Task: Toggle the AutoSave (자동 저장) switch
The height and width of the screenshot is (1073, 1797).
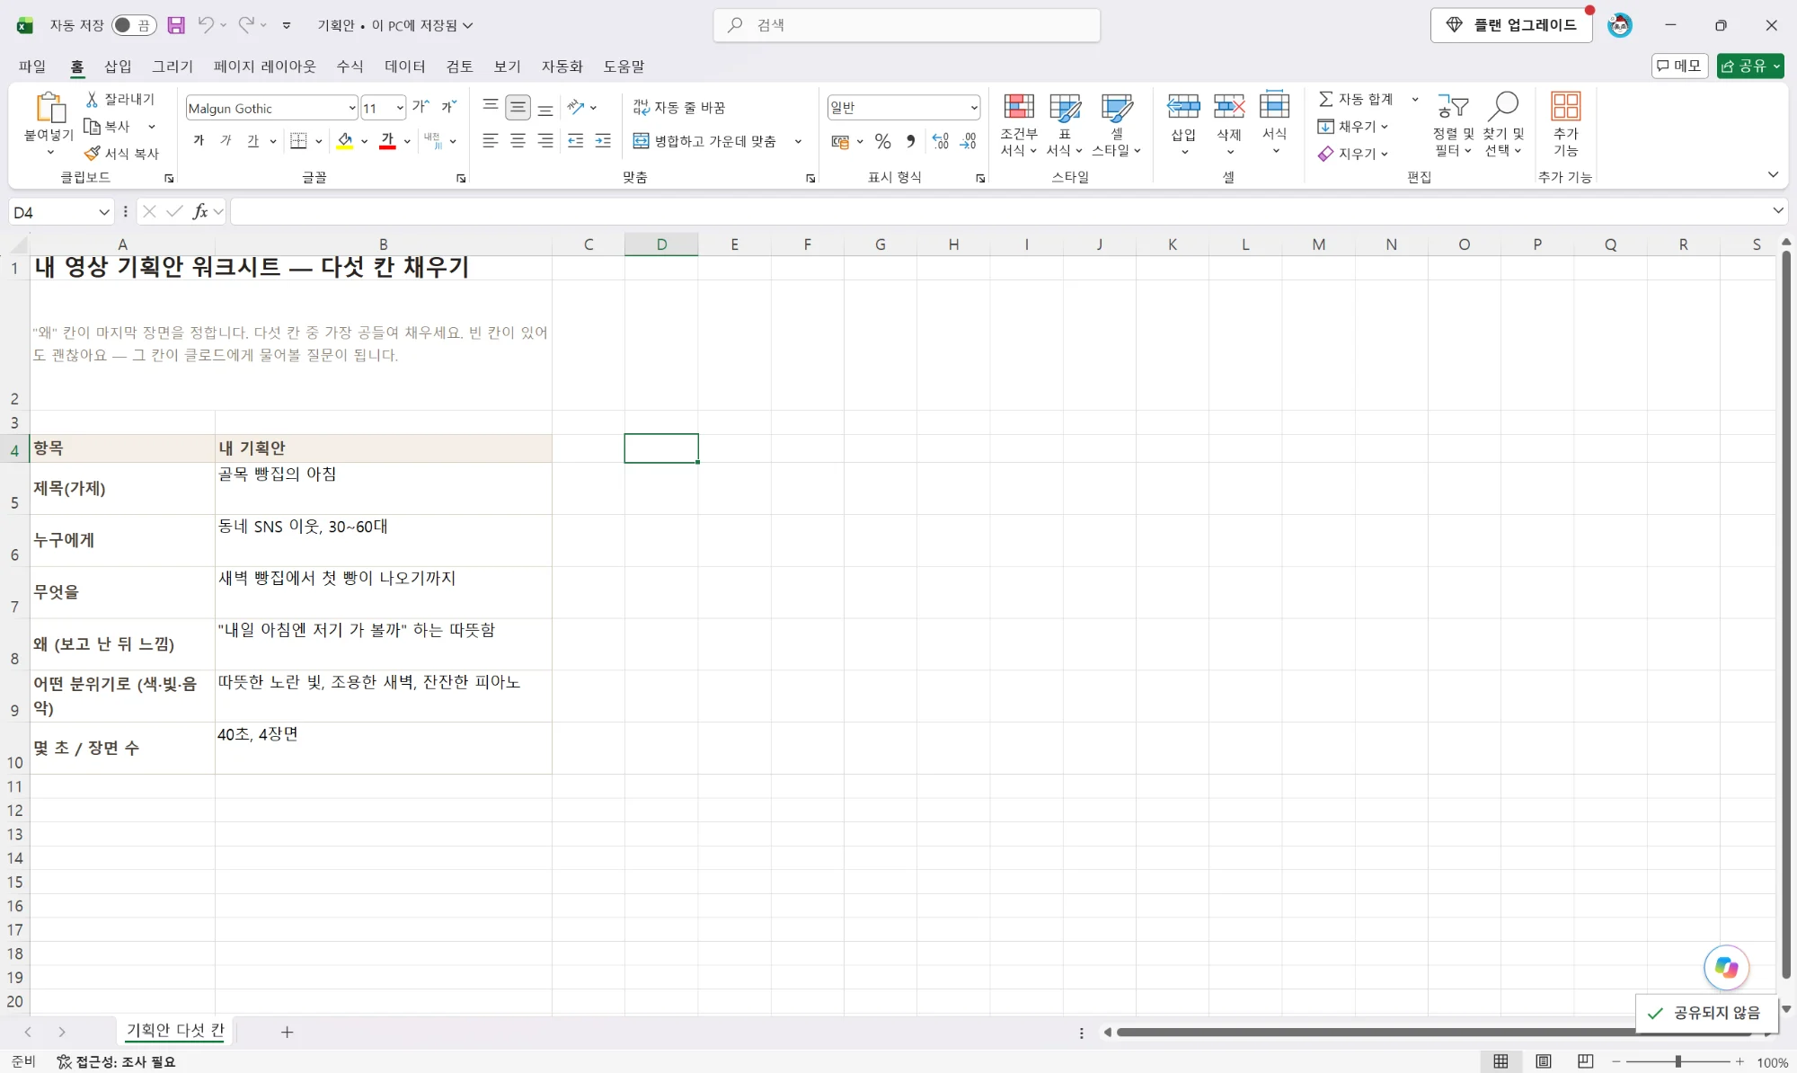Action: (x=134, y=25)
